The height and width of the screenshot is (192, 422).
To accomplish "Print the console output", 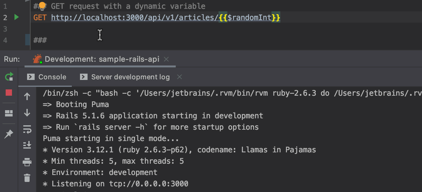I will coord(27,162).
